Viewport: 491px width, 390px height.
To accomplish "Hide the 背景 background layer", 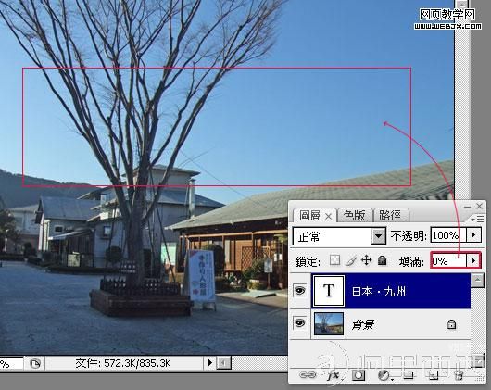I will [299, 322].
